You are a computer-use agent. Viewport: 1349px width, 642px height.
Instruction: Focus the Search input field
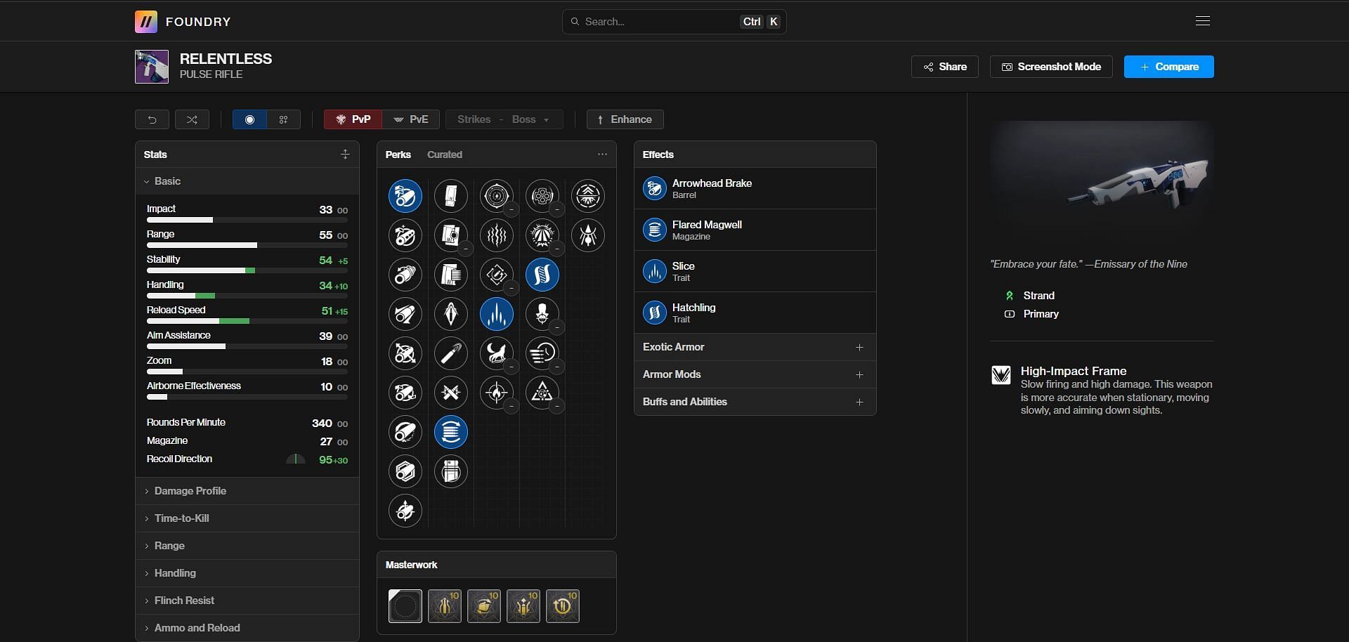pyautogui.click(x=674, y=22)
